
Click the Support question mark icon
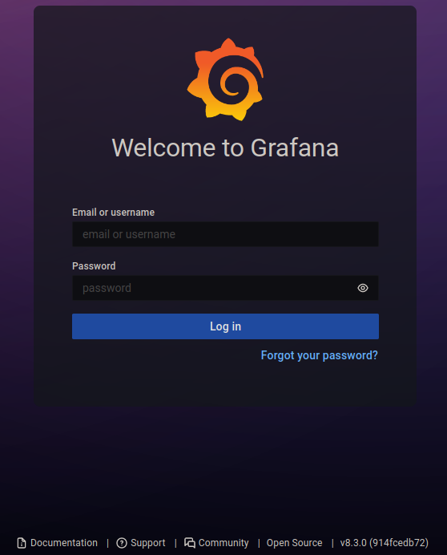121,543
